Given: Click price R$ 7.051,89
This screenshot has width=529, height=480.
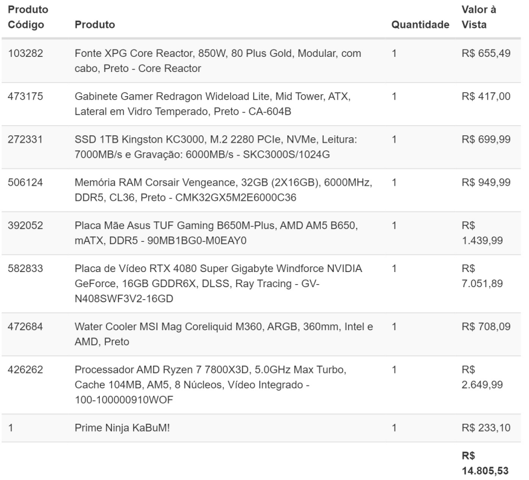Looking at the screenshot, I should 482,276.
